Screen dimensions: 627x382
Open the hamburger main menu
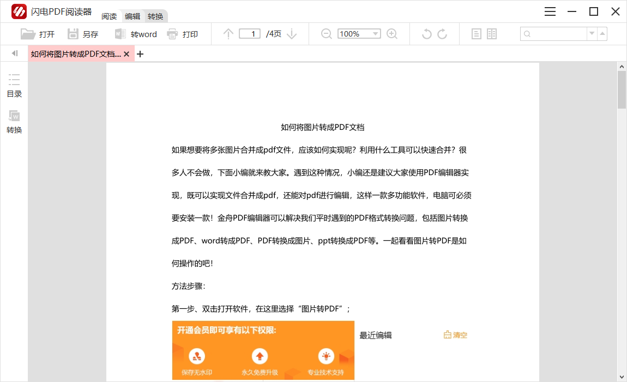pyautogui.click(x=550, y=11)
